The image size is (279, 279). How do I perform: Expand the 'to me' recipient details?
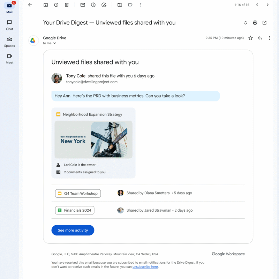pos(55,43)
